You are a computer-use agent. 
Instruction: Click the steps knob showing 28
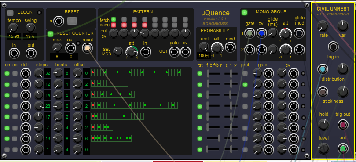(x=39, y=106)
